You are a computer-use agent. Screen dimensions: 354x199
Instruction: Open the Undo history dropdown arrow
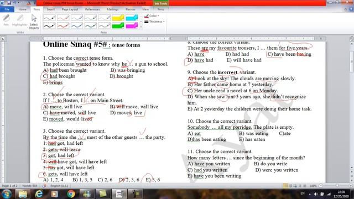click(19, 3)
